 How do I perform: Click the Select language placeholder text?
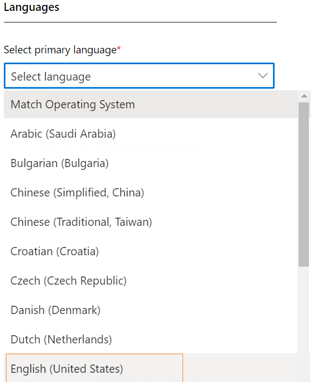(51, 77)
